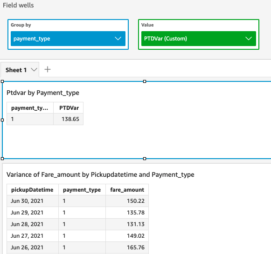
Task: Select the bottom-center resize handle of the visual
Action: [145, 159]
